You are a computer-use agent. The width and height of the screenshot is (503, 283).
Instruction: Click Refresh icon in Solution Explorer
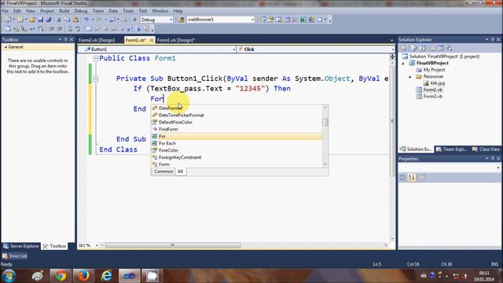(423, 48)
